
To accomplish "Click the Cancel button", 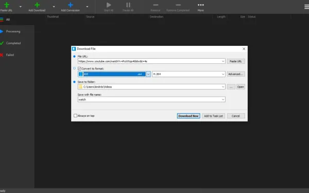I will click(236, 116).
